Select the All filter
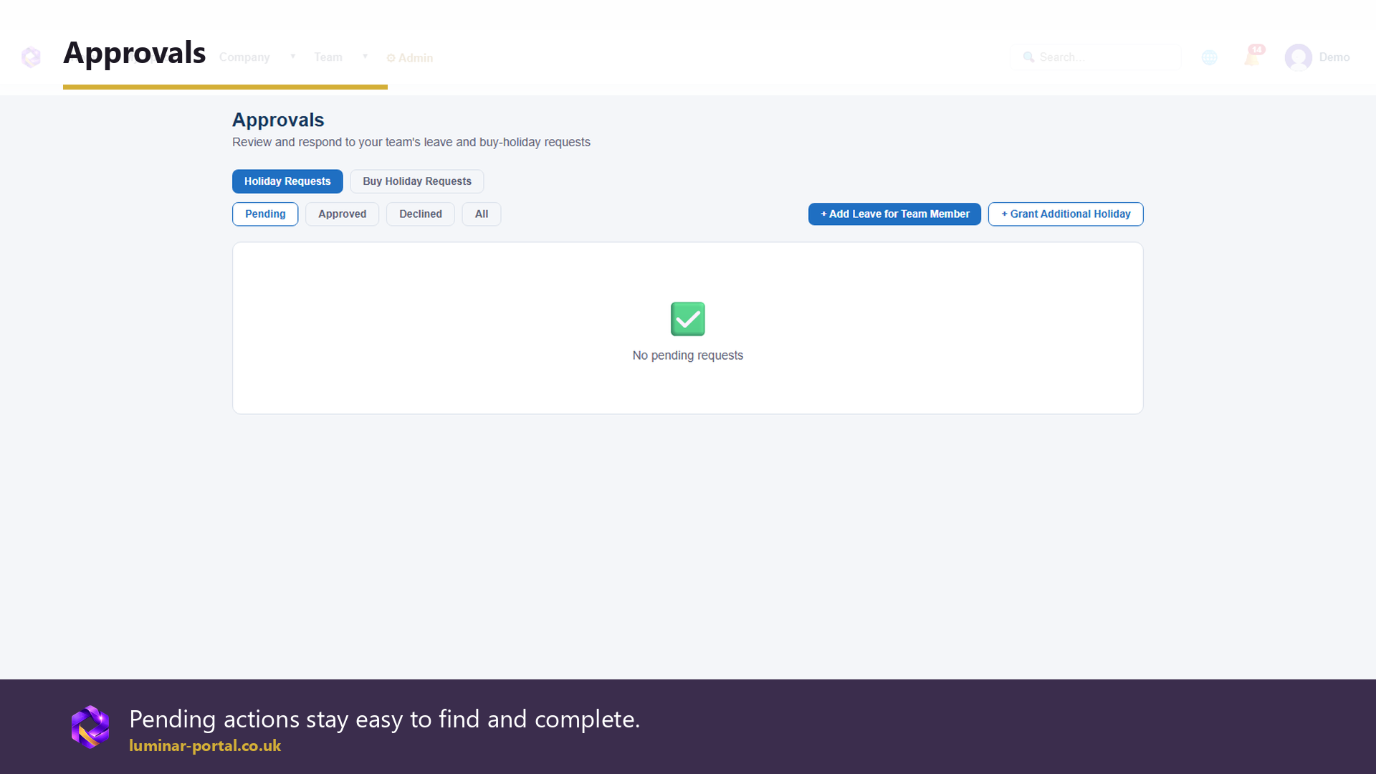This screenshot has width=1376, height=774. [482, 214]
